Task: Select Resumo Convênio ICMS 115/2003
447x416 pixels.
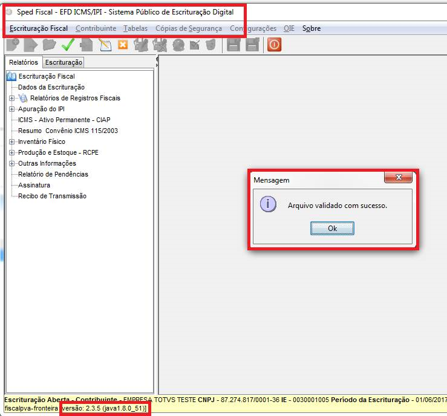Action: point(68,131)
